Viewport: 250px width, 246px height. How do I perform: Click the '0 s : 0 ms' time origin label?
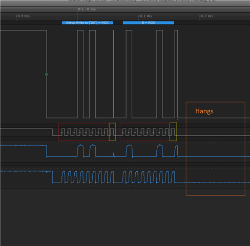click(87, 9)
